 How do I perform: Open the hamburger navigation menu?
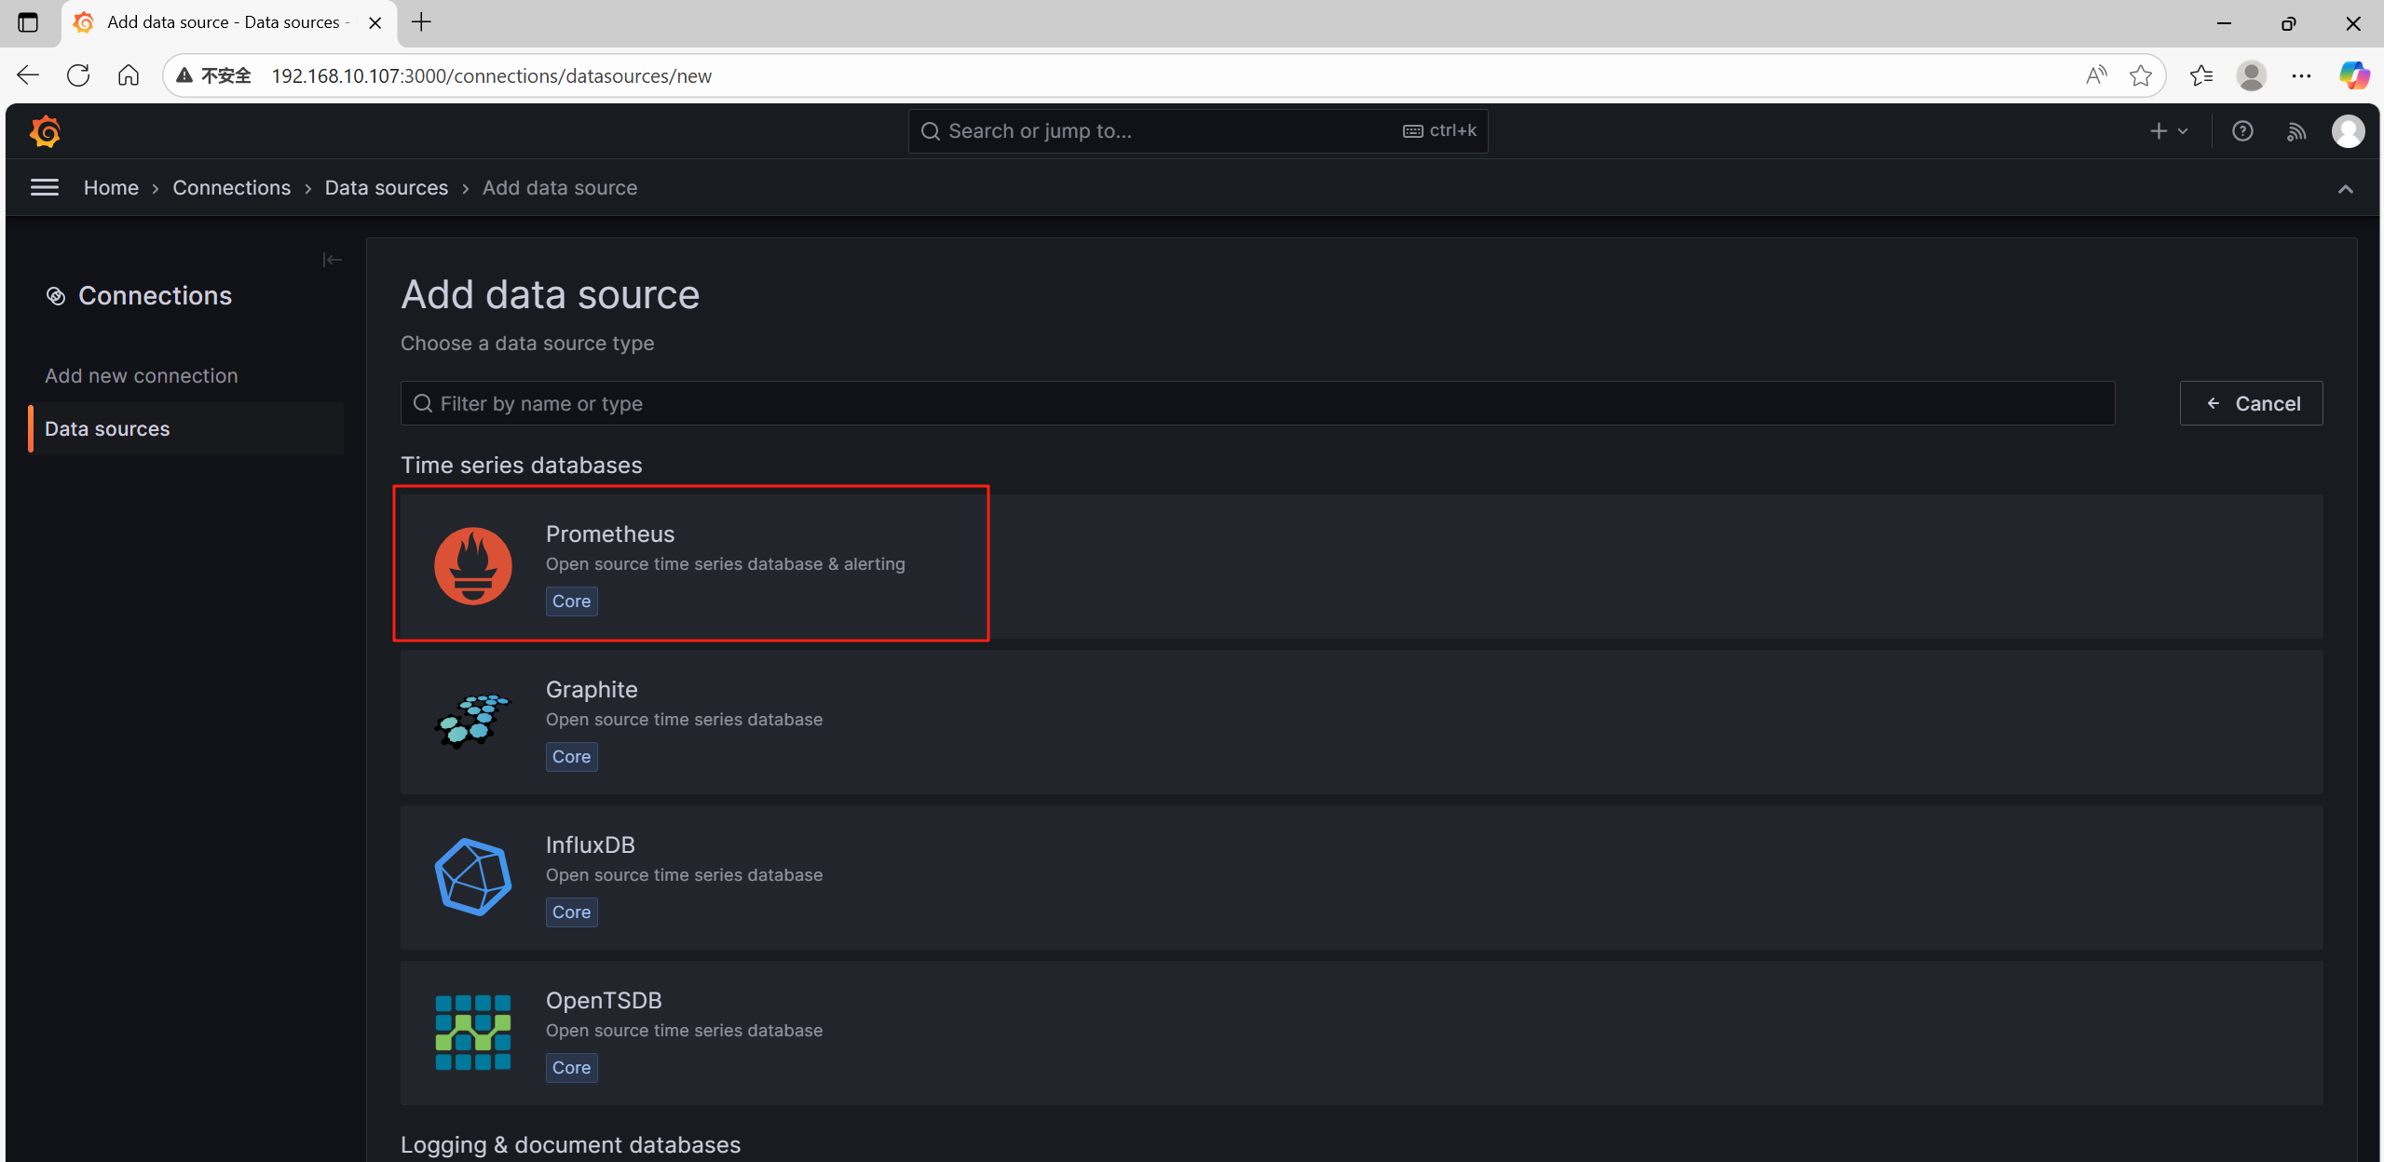coord(45,188)
